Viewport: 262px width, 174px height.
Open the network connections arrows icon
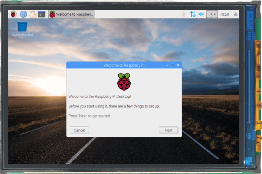click(193, 14)
